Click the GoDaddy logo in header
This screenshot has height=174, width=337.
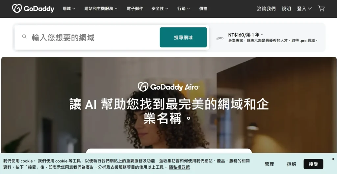[x=33, y=9]
